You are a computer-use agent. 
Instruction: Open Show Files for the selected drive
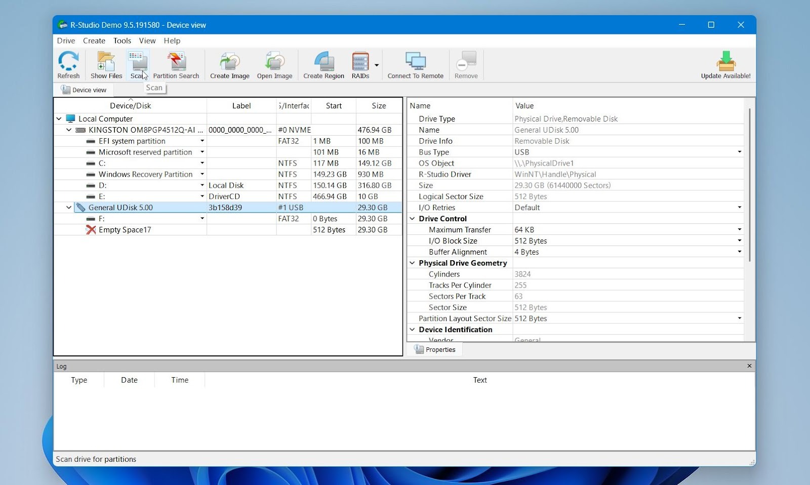[x=106, y=64]
